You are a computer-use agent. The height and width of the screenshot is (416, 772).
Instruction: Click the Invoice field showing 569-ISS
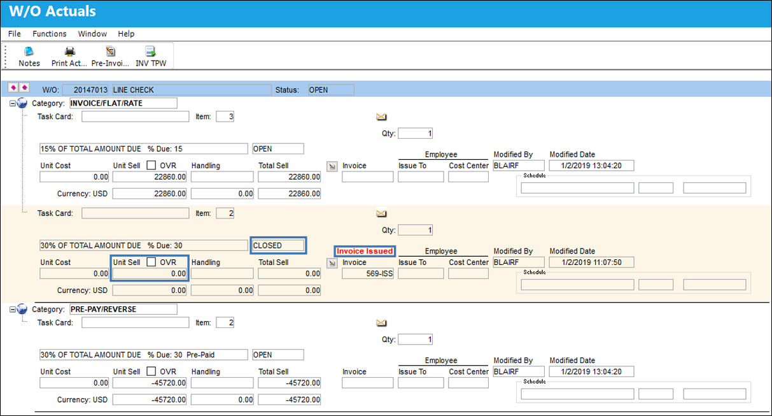(367, 273)
